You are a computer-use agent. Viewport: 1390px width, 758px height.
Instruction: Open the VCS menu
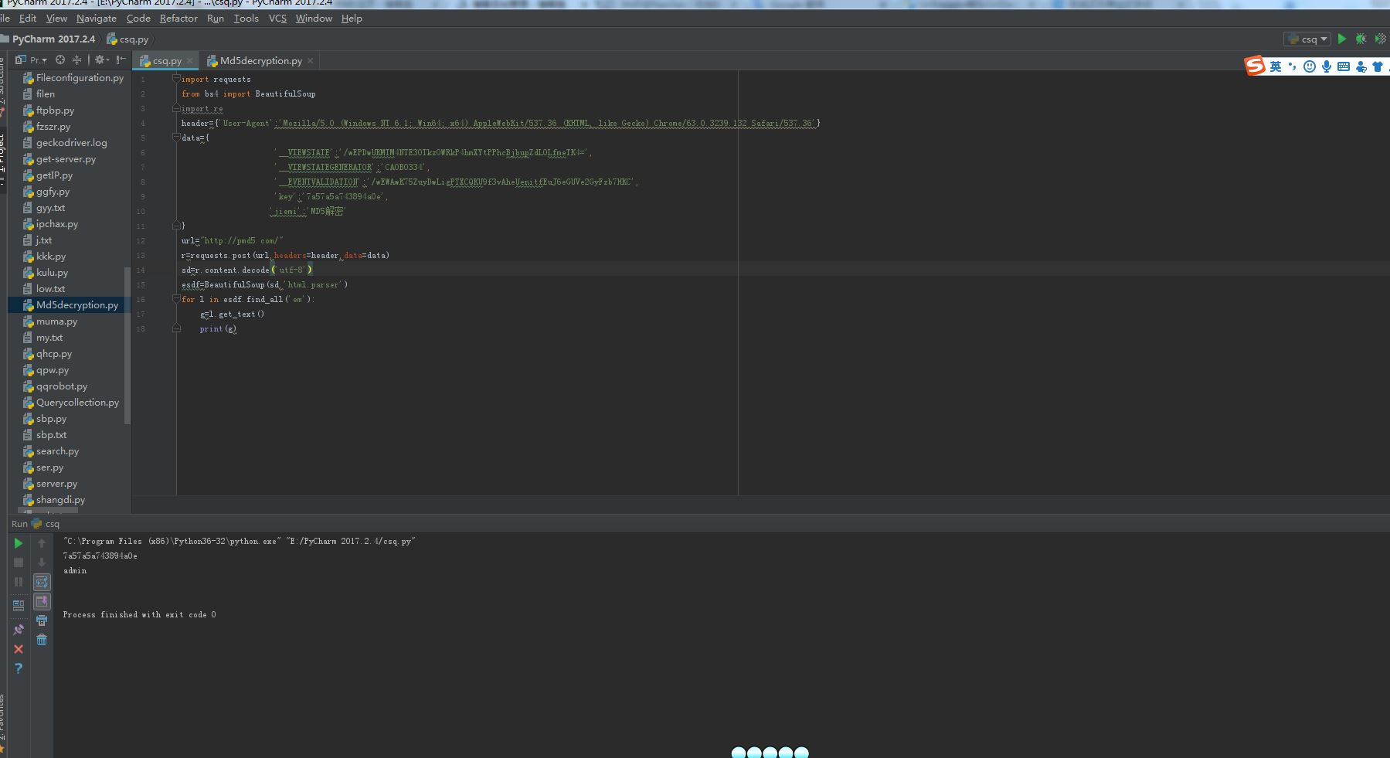pos(277,19)
